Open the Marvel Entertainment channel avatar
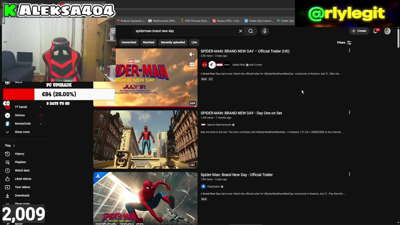Image resolution: width=400 pixels, height=225 pixels. pyautogui.click(x=203, y=125)
